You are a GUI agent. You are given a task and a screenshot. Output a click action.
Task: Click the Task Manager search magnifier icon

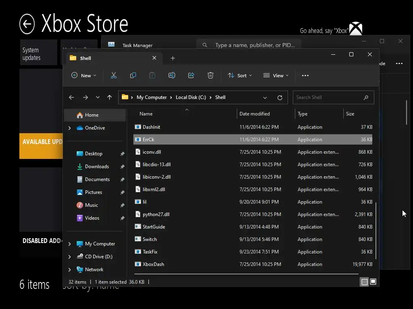click(x=204, y=45)
